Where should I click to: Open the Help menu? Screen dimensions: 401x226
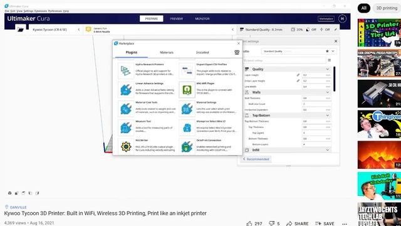tap(66, 11)
